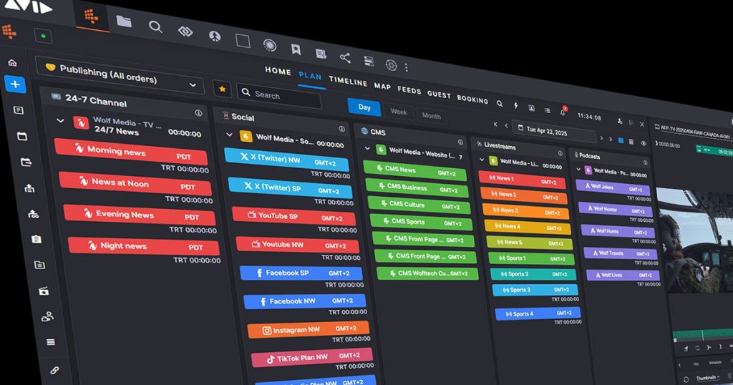Viewport: 733px width, 385px height.
Task: Open the MAP tab
Action: click(x=382, y=87)
